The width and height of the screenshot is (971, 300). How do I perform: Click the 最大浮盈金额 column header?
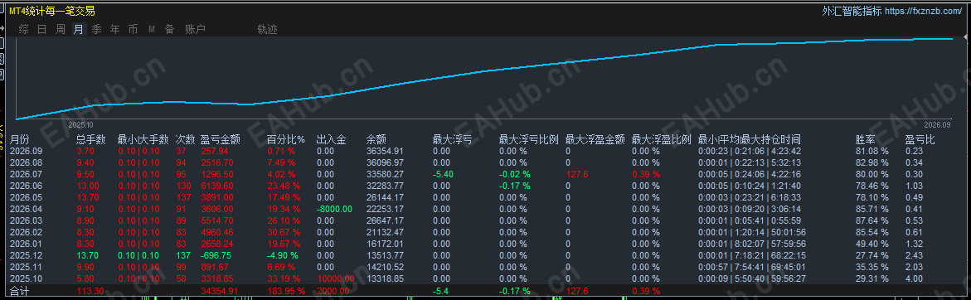tap(595, 140)
